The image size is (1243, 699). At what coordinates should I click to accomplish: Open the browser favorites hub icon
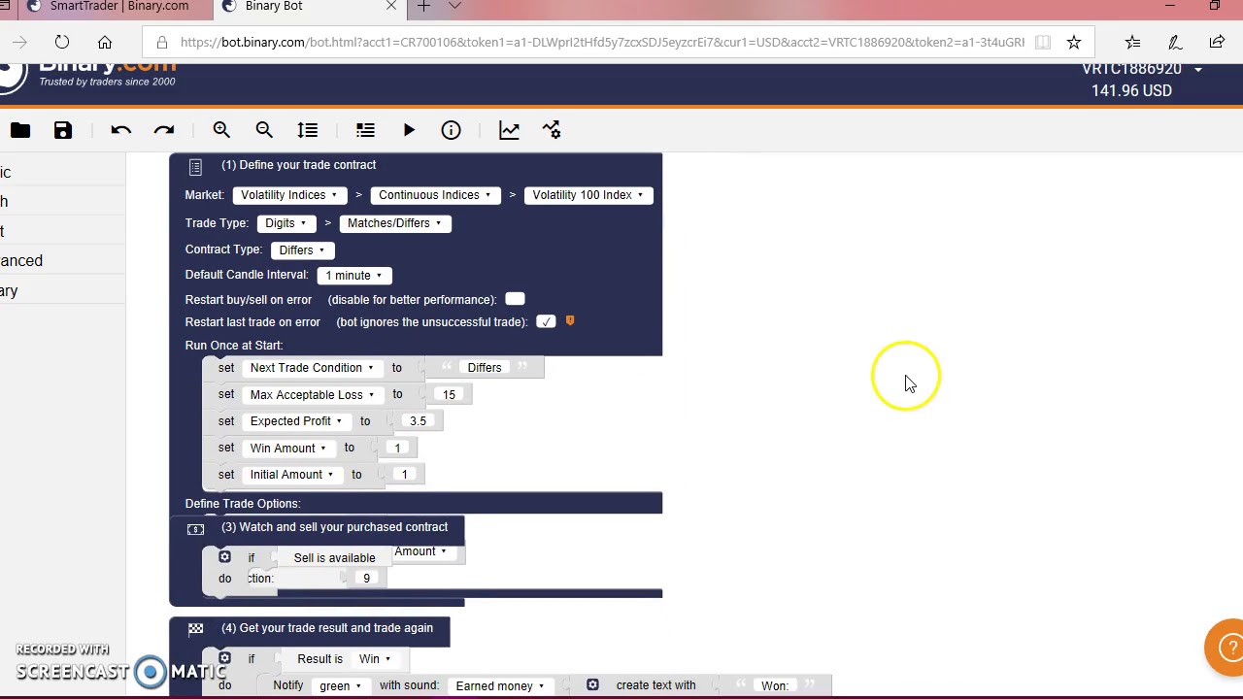1132,42
